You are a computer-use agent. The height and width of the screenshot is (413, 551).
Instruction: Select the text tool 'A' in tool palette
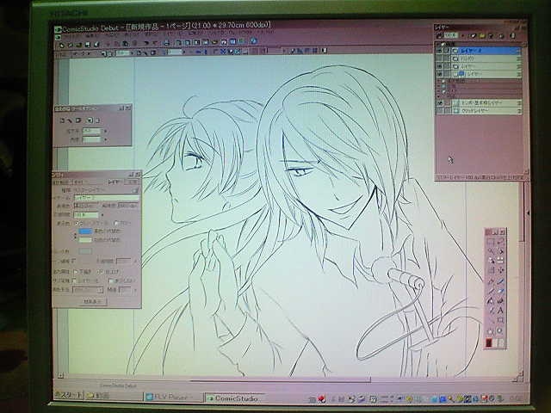(x=501, y=310)
